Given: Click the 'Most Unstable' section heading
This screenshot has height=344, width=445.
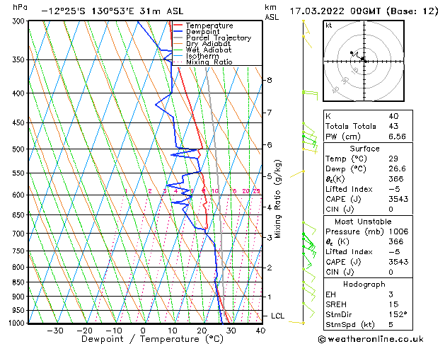Looking at the screenshot, I should click(x=363, y=222).
